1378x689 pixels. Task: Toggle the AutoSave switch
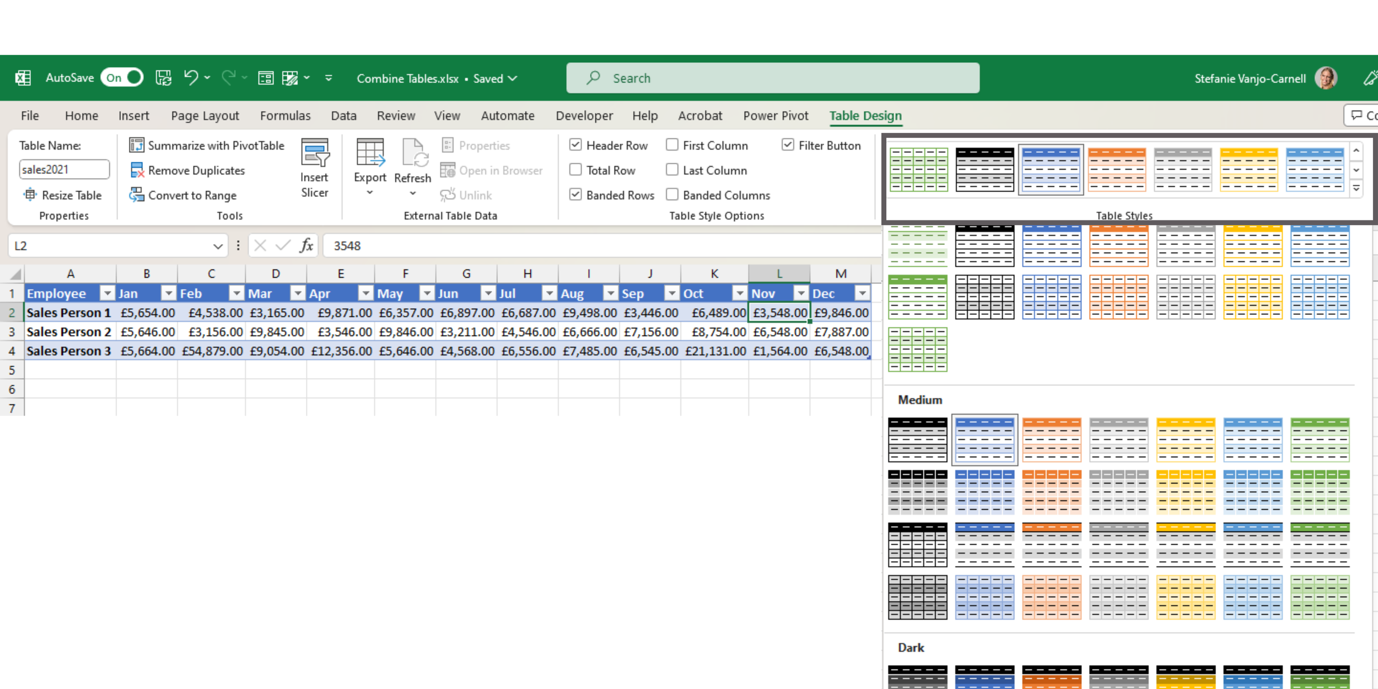click(122, 78)
